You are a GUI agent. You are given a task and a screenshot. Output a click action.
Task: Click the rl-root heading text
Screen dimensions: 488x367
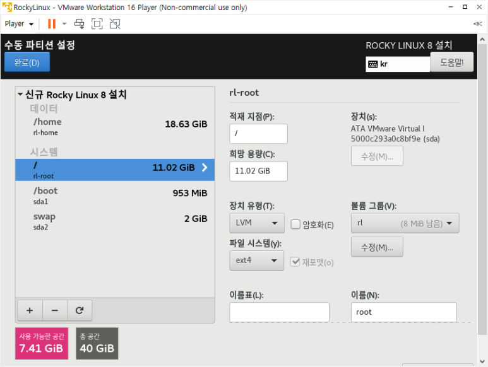pos(244,93)
